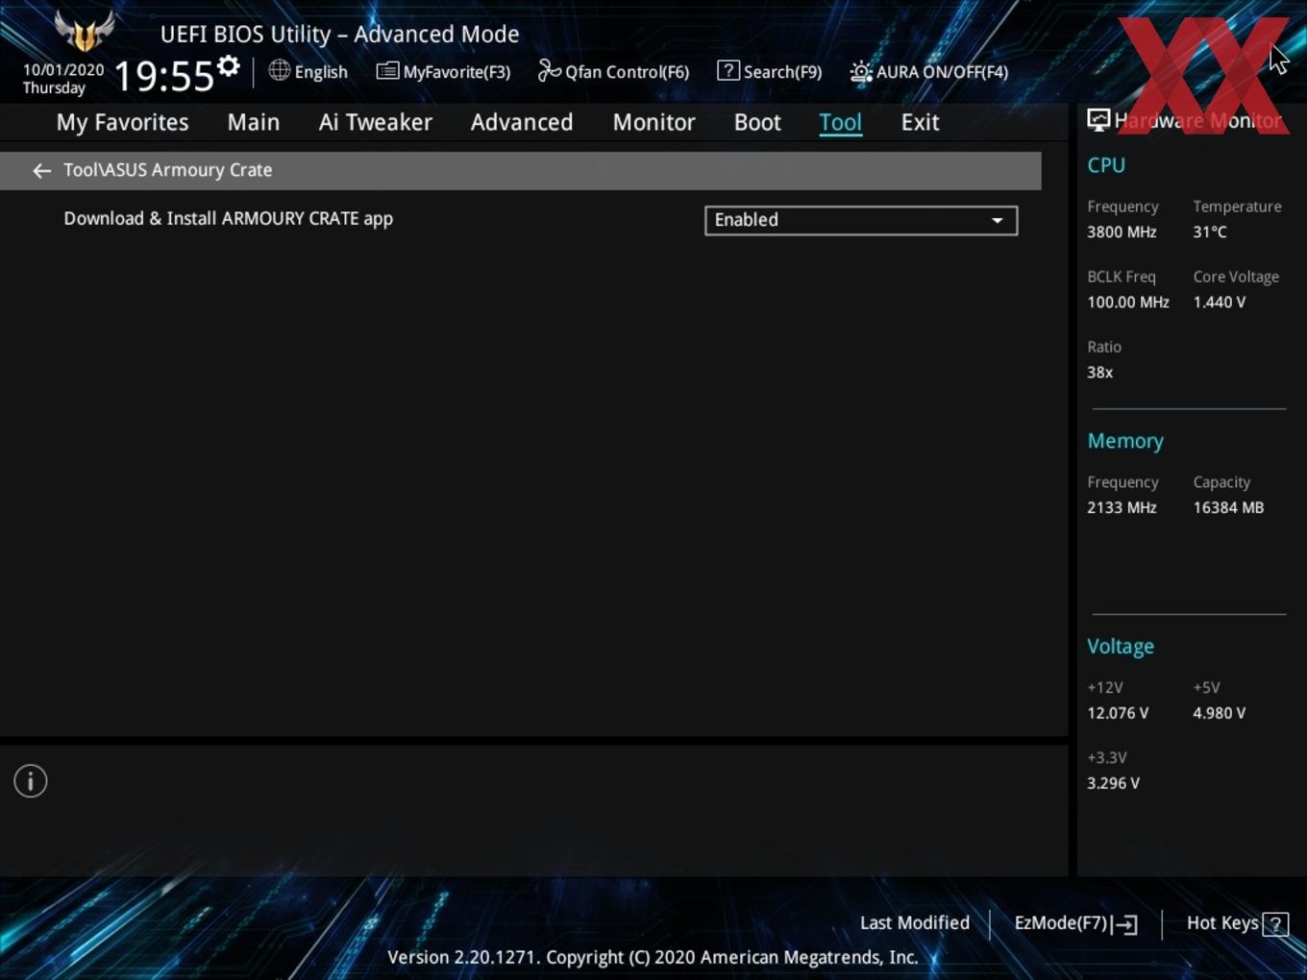
Task: Select Download & Install ARMOURY CRATE app label
Action: pyautogui.click(x=229, y=218)
